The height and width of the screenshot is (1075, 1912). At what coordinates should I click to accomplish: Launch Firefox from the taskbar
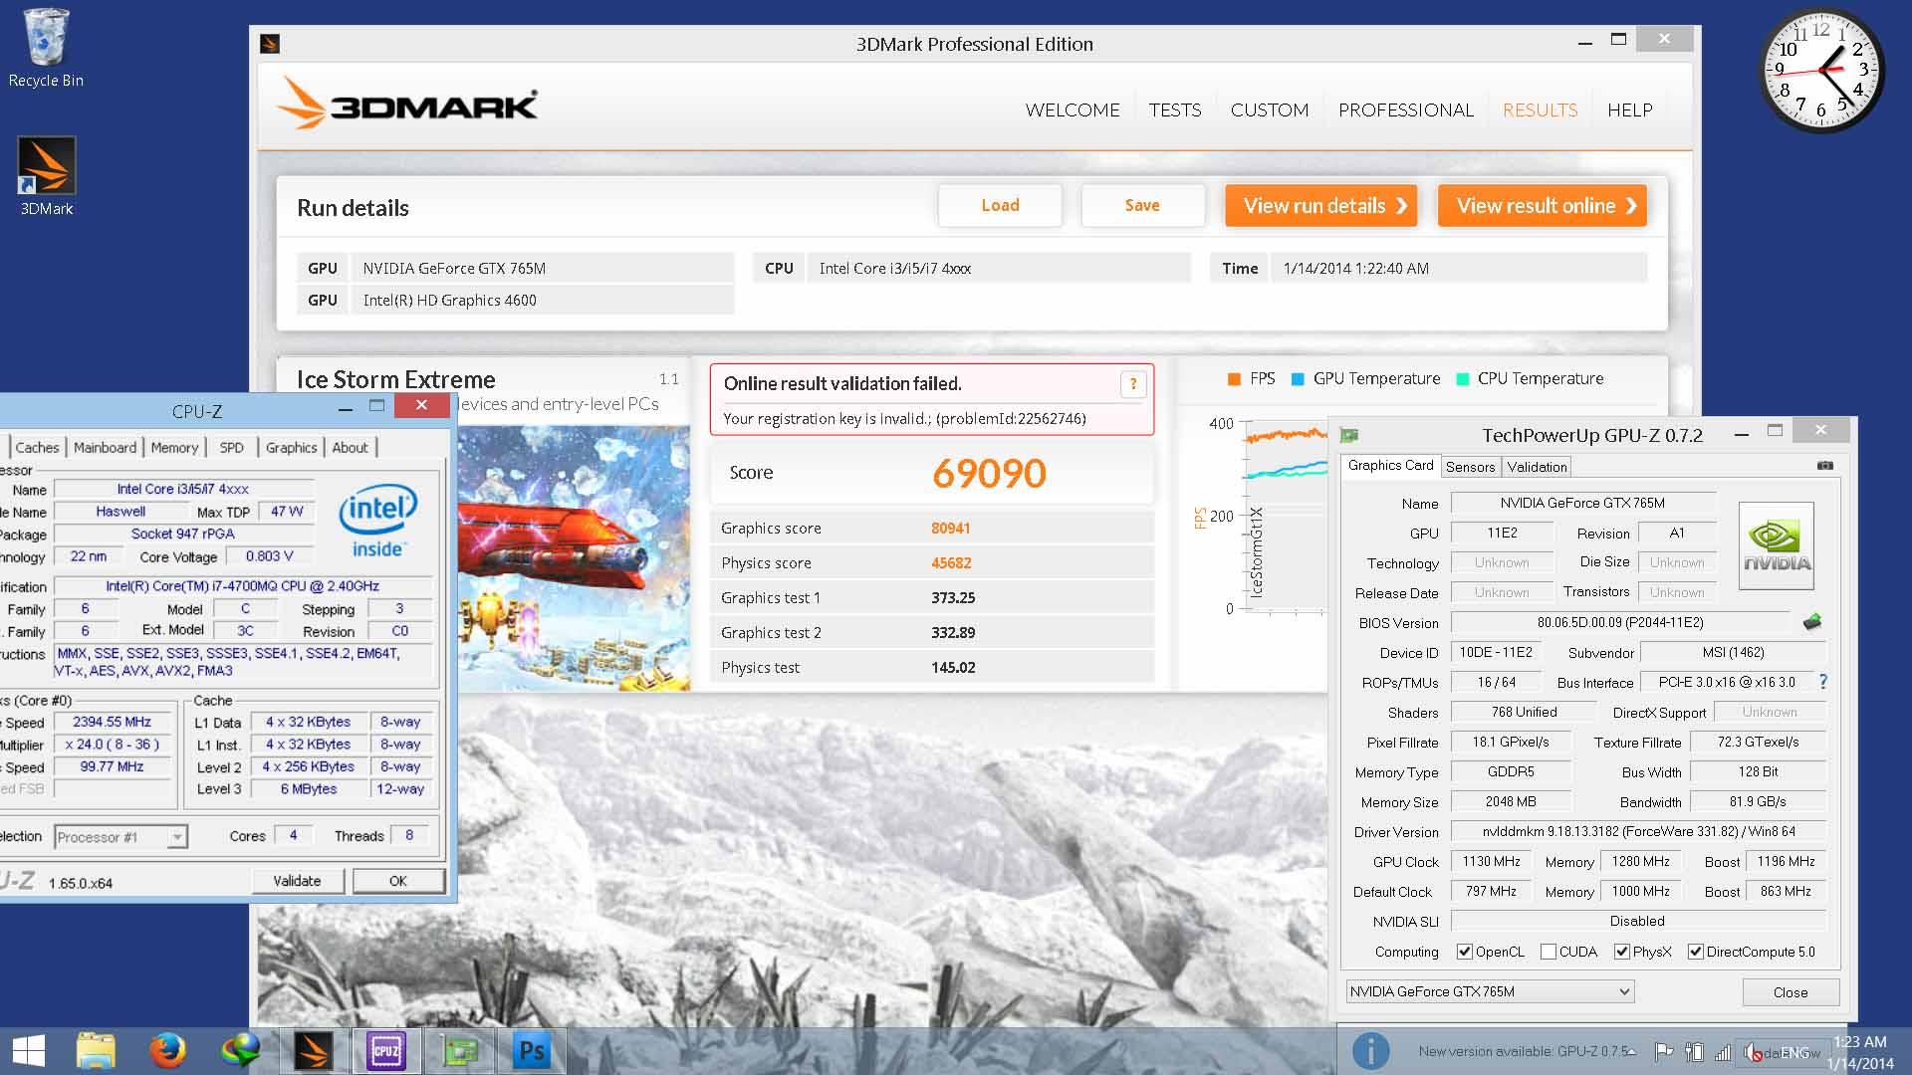(168, 1051)
